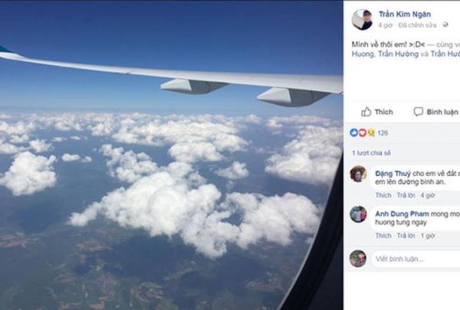View the 1 lượt chia sẻ shares

tap(371, 153)
